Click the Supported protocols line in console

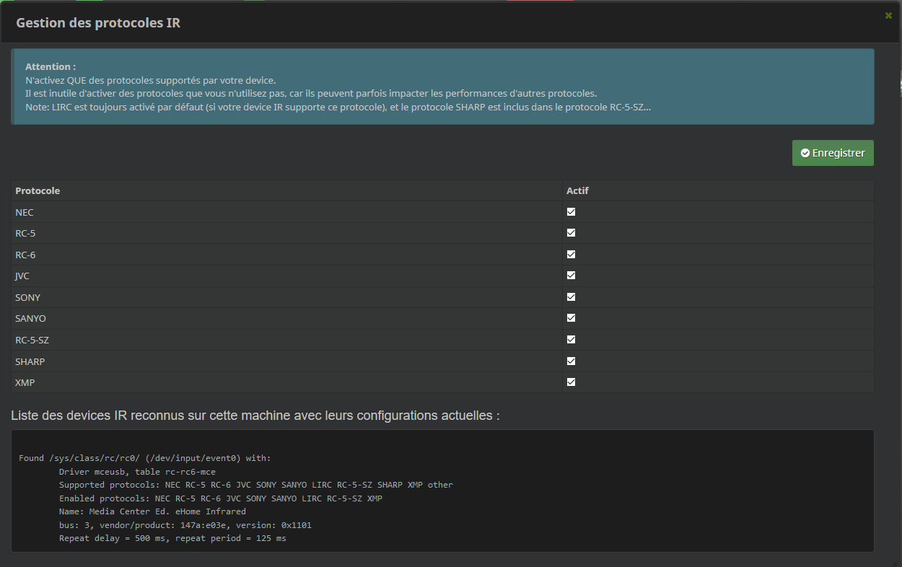[255, 485]
